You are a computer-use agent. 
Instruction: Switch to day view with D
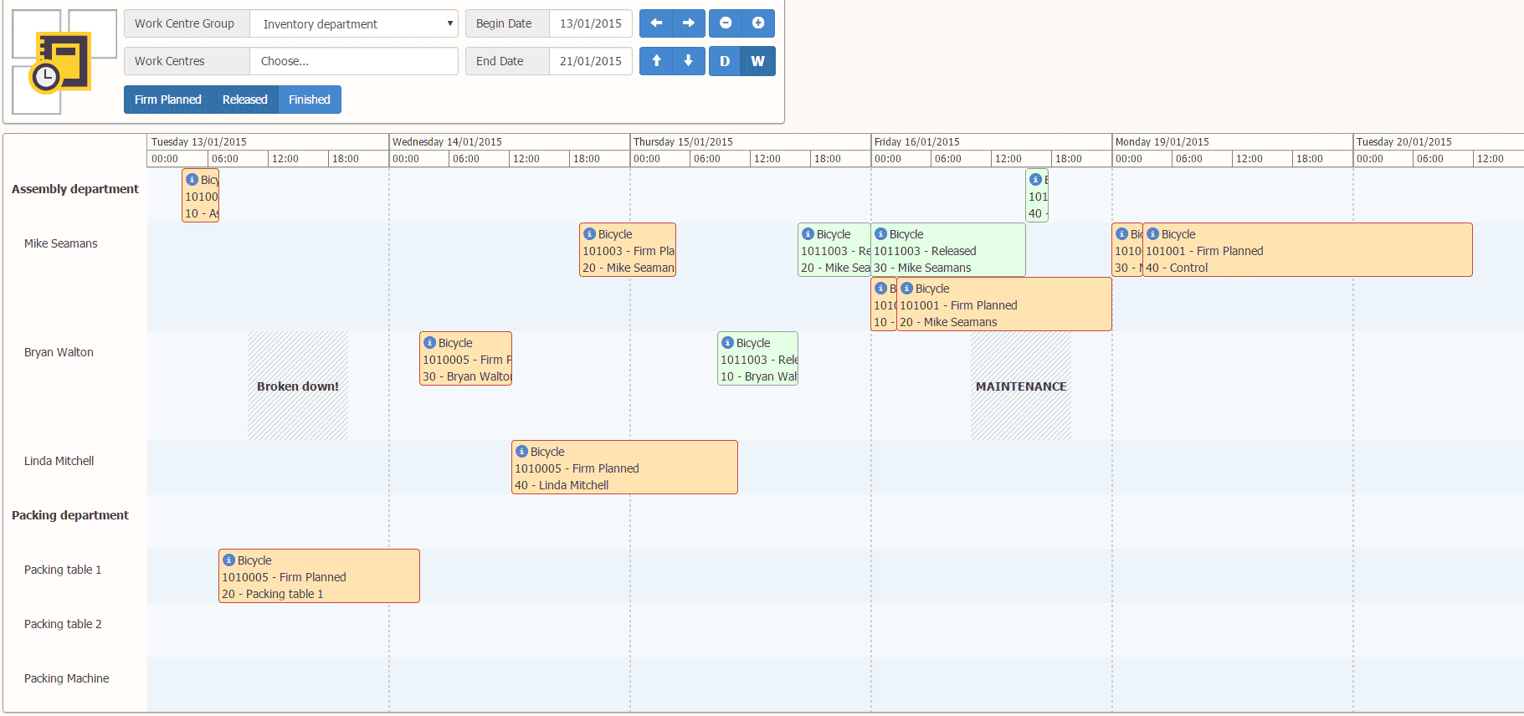tap(725, 61)
